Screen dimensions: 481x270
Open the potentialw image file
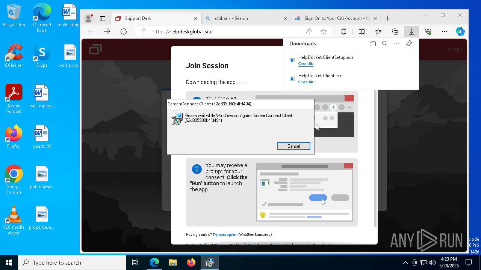[42, 178]
